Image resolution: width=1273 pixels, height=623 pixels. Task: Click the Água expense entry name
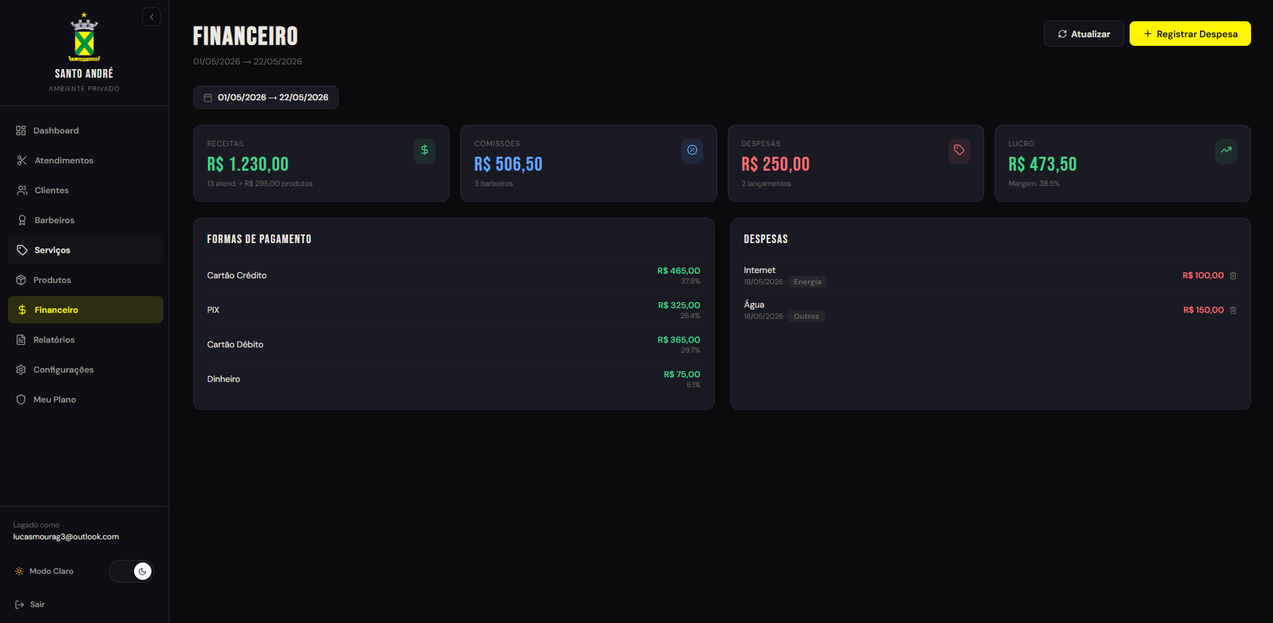tap(754, 305)
